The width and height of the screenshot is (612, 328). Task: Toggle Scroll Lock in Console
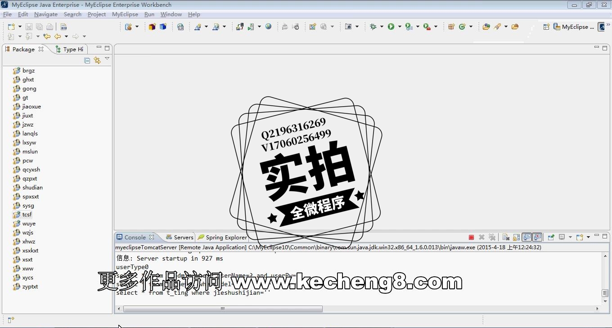[516, 237]
